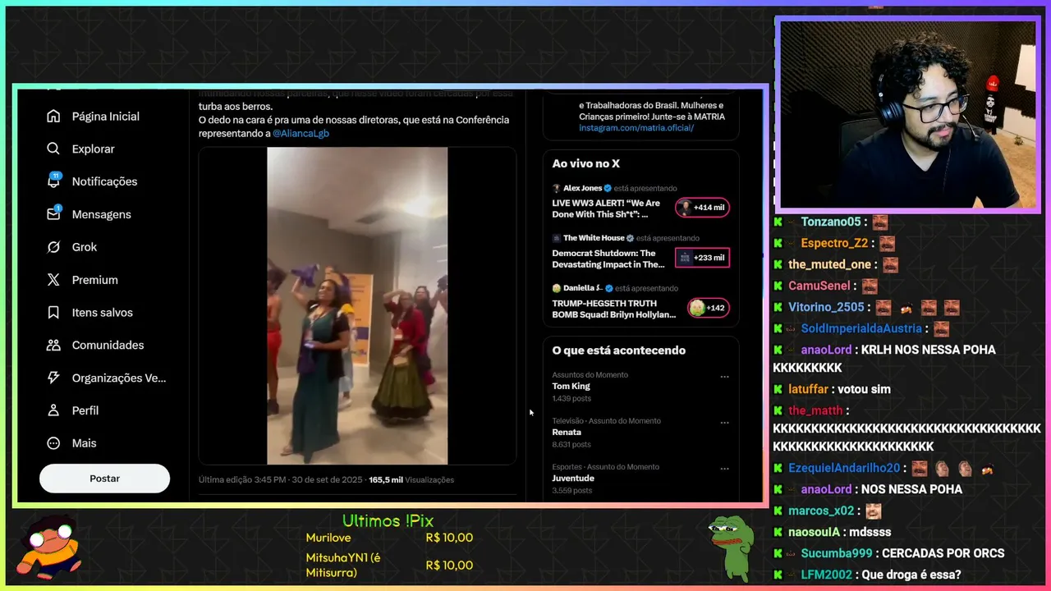Click the O que está acontecendo heading
The image size is (1051, 591).
[618, 350]
